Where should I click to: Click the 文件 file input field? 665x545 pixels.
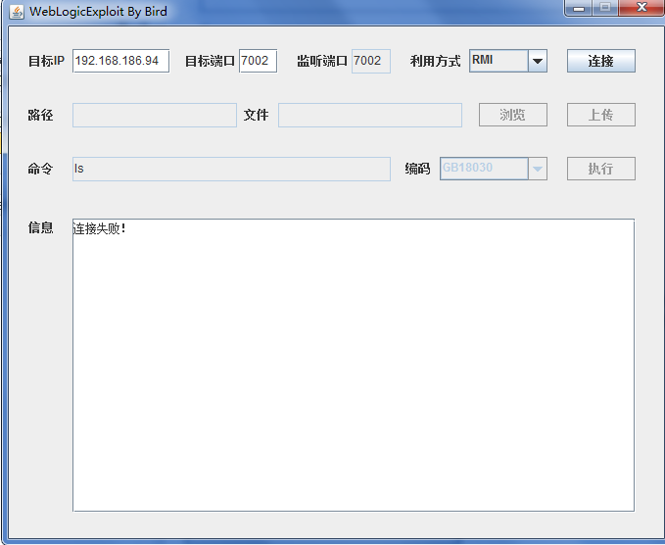tap(369, 115)
